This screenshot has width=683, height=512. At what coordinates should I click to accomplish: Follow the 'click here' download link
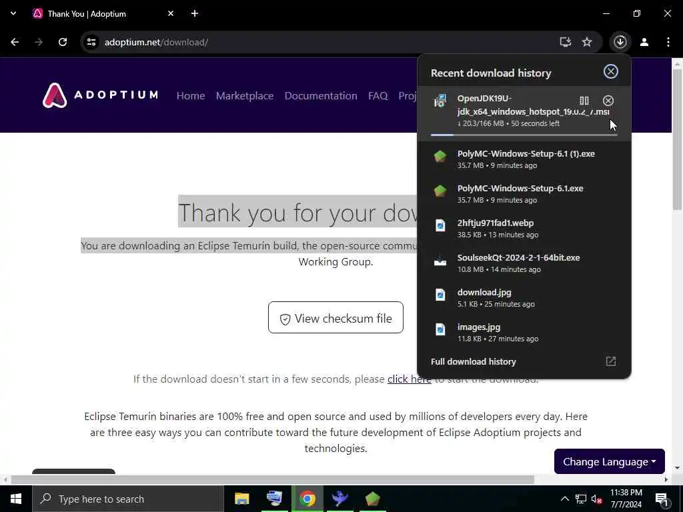click(x=410, y=379)
